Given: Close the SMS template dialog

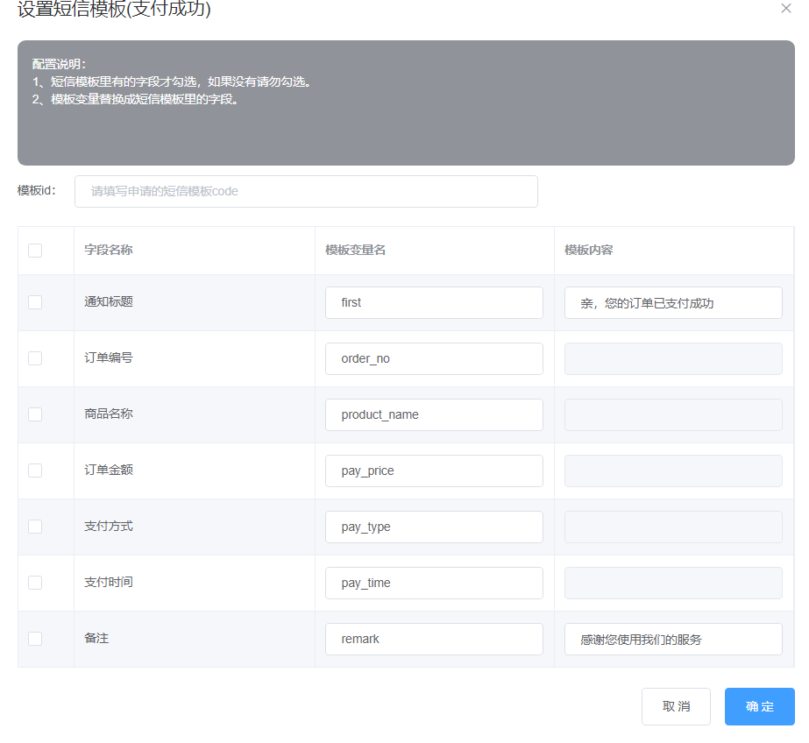Looking at the screenshot, I should (786, 8).
